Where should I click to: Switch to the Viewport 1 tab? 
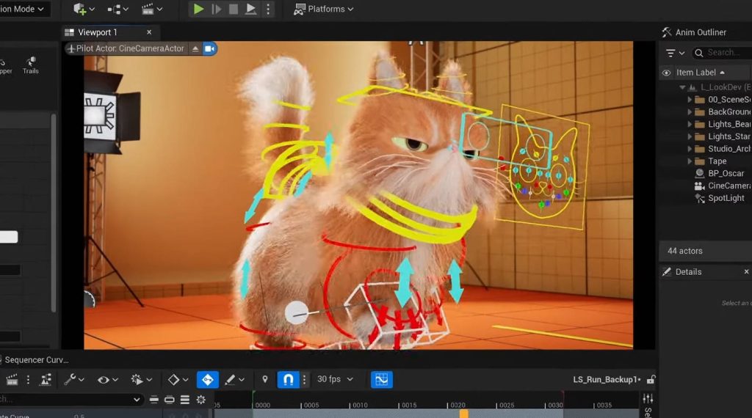coord(98,32)
